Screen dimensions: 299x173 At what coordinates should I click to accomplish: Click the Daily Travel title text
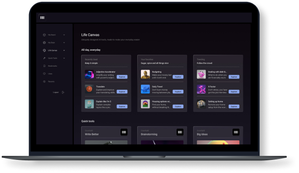[x=157, y=86]
